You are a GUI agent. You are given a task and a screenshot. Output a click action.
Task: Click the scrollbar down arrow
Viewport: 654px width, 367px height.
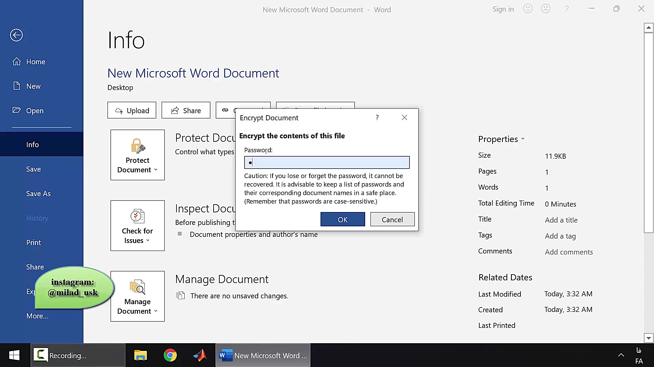(648, 338)
